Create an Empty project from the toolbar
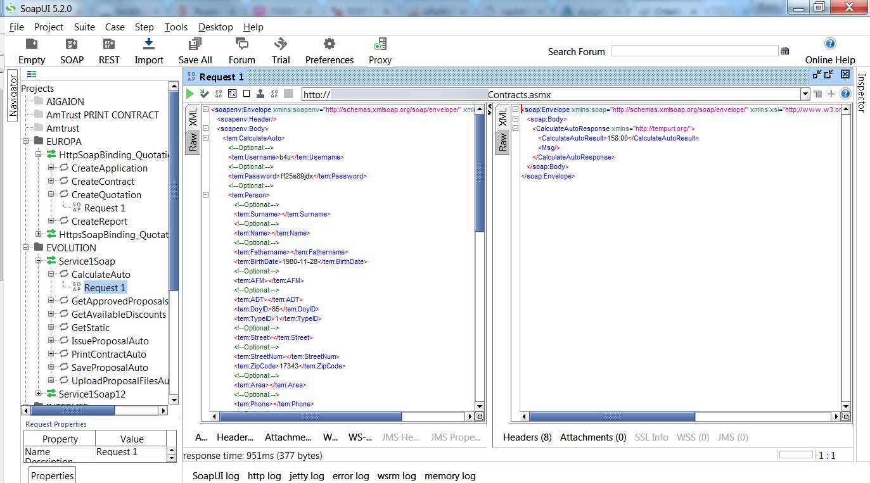The width and height of the screenshot is (870, 483). (32, 51)
